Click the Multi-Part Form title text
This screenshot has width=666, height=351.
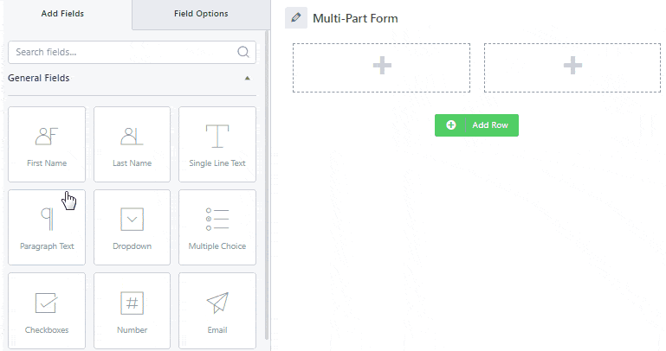[x=355, y=18]
